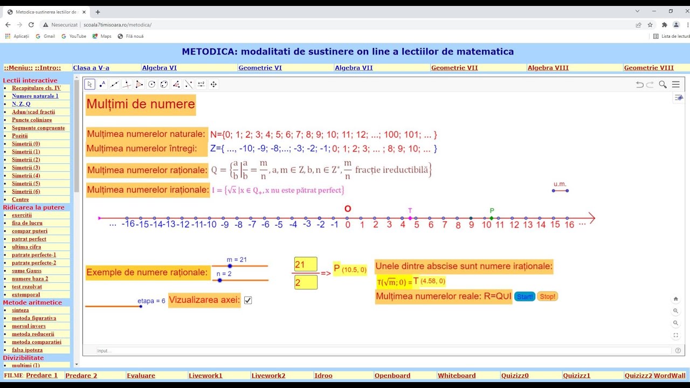The width and height of the screenshot is (690, 388).
Task: Open the Segmente congruente lesson link
Action: (x=38, y=128)
